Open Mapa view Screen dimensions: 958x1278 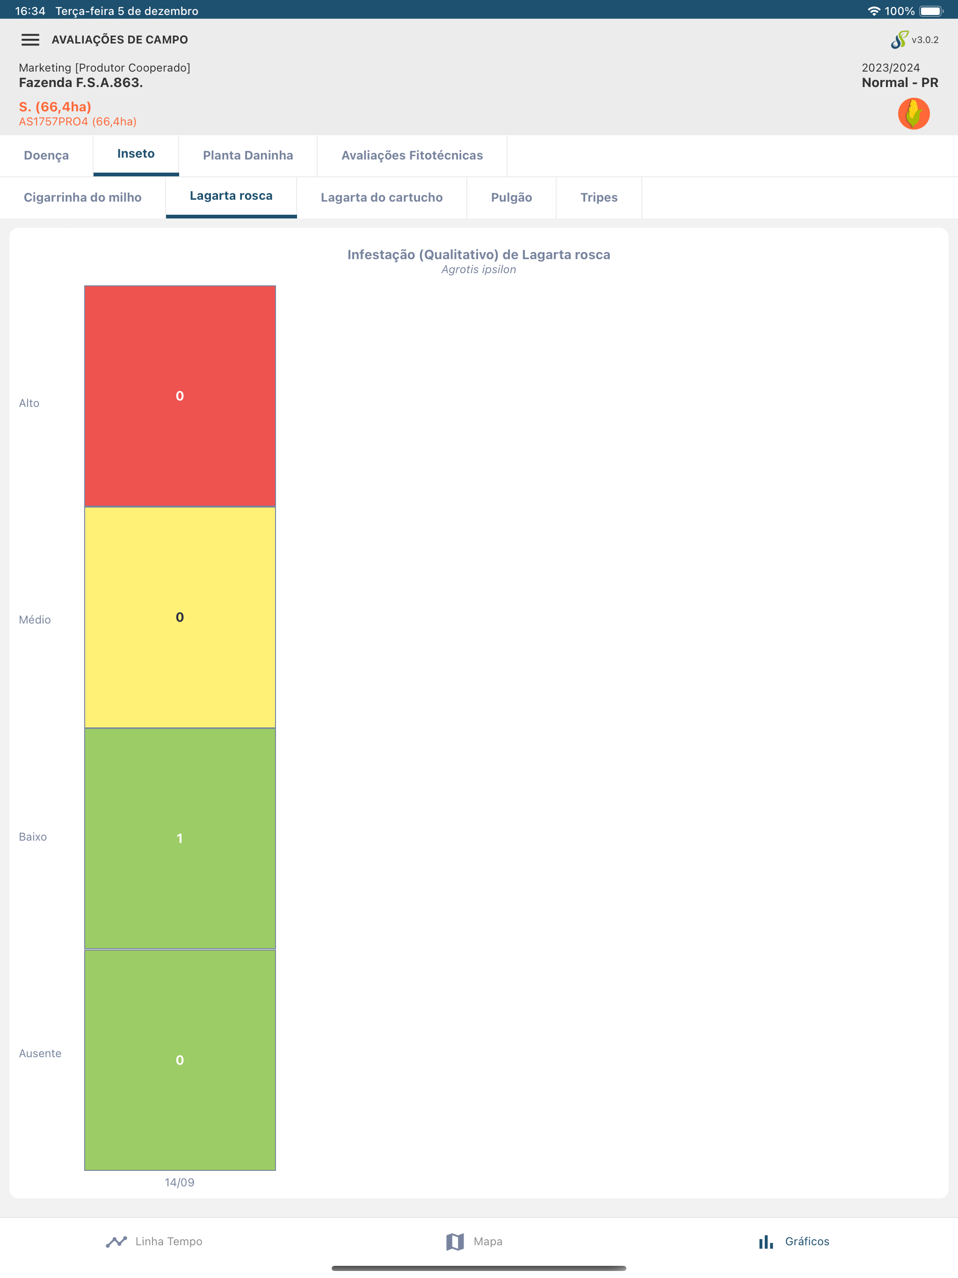(474, 1241)
